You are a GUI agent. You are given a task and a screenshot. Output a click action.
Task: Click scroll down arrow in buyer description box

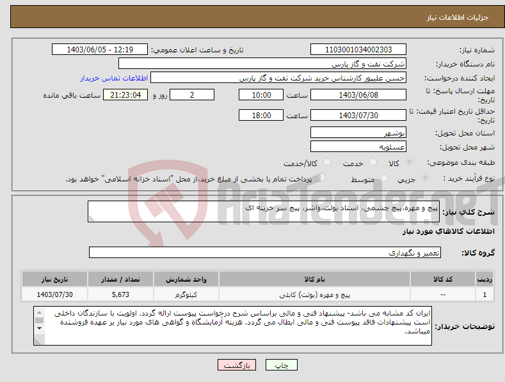pyautogui.click(x=39, y=328)
